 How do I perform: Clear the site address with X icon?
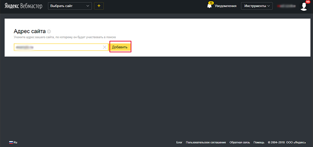[105, 47]
